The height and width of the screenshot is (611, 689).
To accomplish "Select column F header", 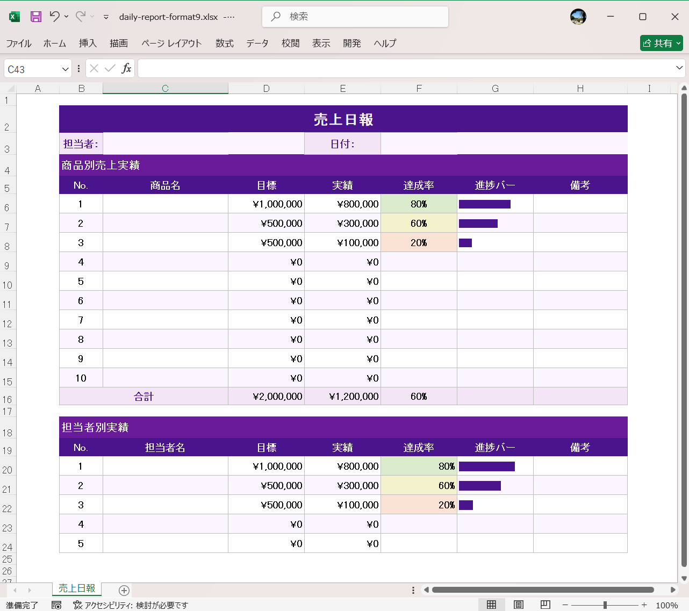I will click(419, 89).
